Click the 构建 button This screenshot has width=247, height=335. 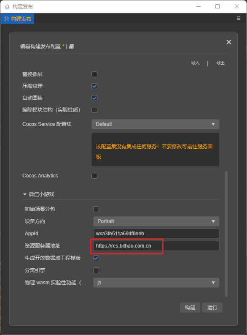coord(190,308)
